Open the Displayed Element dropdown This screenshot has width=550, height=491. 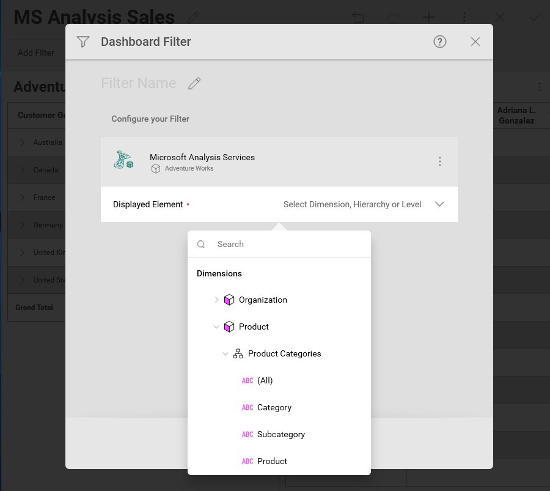(x=439, y=204)
